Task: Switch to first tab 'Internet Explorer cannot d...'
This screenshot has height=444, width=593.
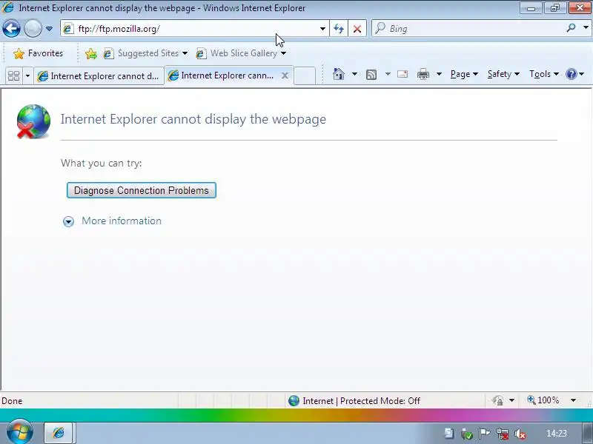Action: (x=99, y=76)
